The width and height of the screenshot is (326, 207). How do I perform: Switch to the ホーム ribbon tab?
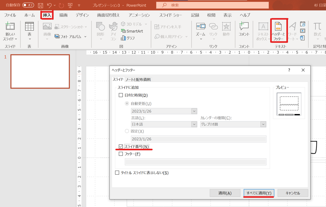click(x=29, y=15)
